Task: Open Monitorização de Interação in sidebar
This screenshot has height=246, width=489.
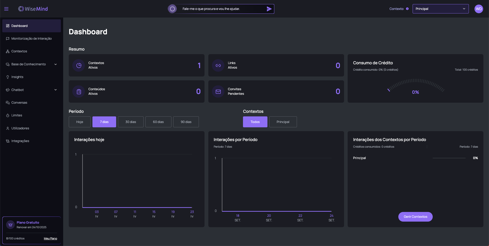Action: tap(31, 39)
